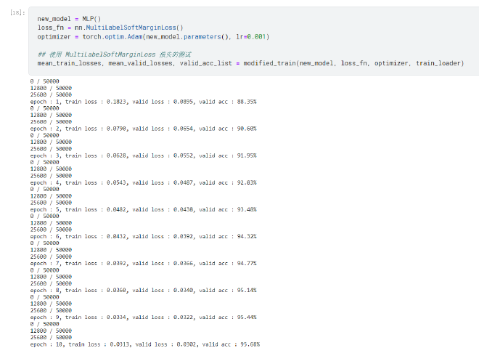The image size is (479, 356).
Task: Click the epoch 6 output line
Action: coord(143,236)
